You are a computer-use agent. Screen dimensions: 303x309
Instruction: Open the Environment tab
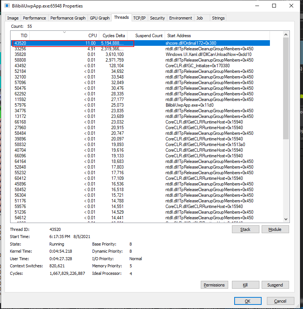point(180,18)
